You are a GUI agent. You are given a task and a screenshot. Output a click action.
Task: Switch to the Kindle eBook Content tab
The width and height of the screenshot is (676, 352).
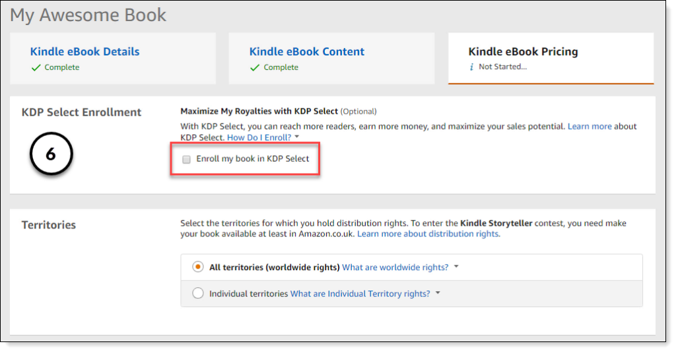click(306, 52)
